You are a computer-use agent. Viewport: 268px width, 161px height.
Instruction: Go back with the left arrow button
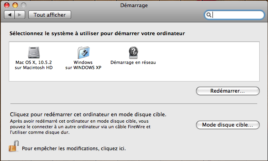(x=10, y=15)
